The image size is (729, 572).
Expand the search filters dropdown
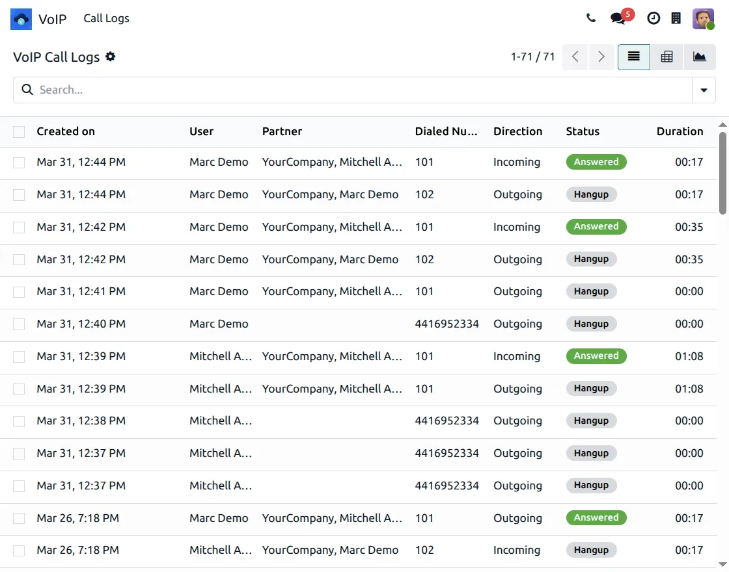click(704, 90)
